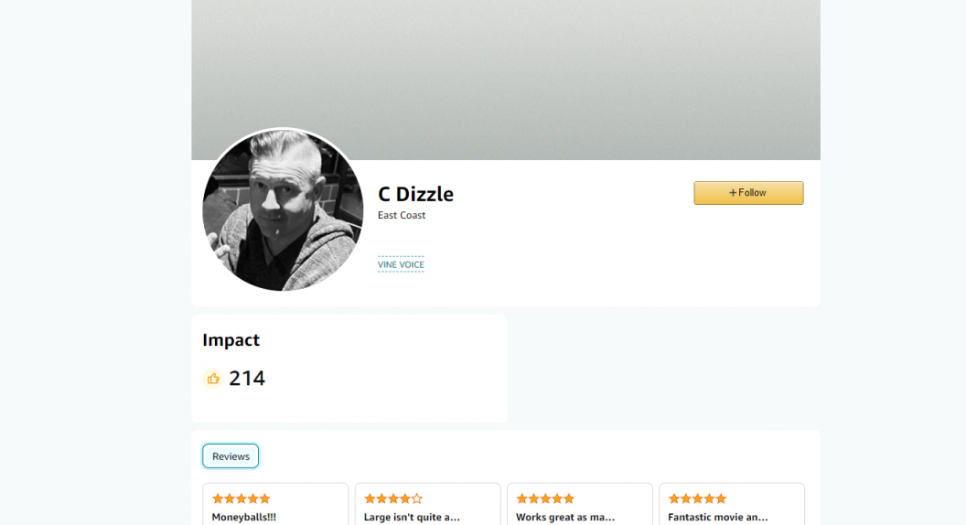The width and height of the screenshot is (966, 525).
Task: Click the empty fifth star on second review
Action: (416, 498)
